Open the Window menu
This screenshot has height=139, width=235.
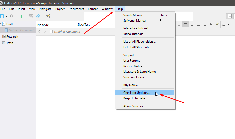(x=107, y=9)
